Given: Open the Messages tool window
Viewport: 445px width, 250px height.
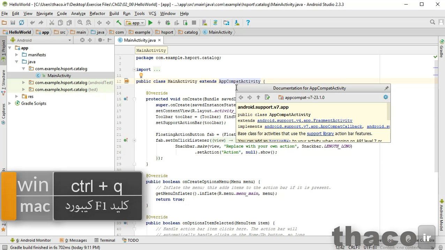Looking at the screenshot, I should click(x=73, y=240).
